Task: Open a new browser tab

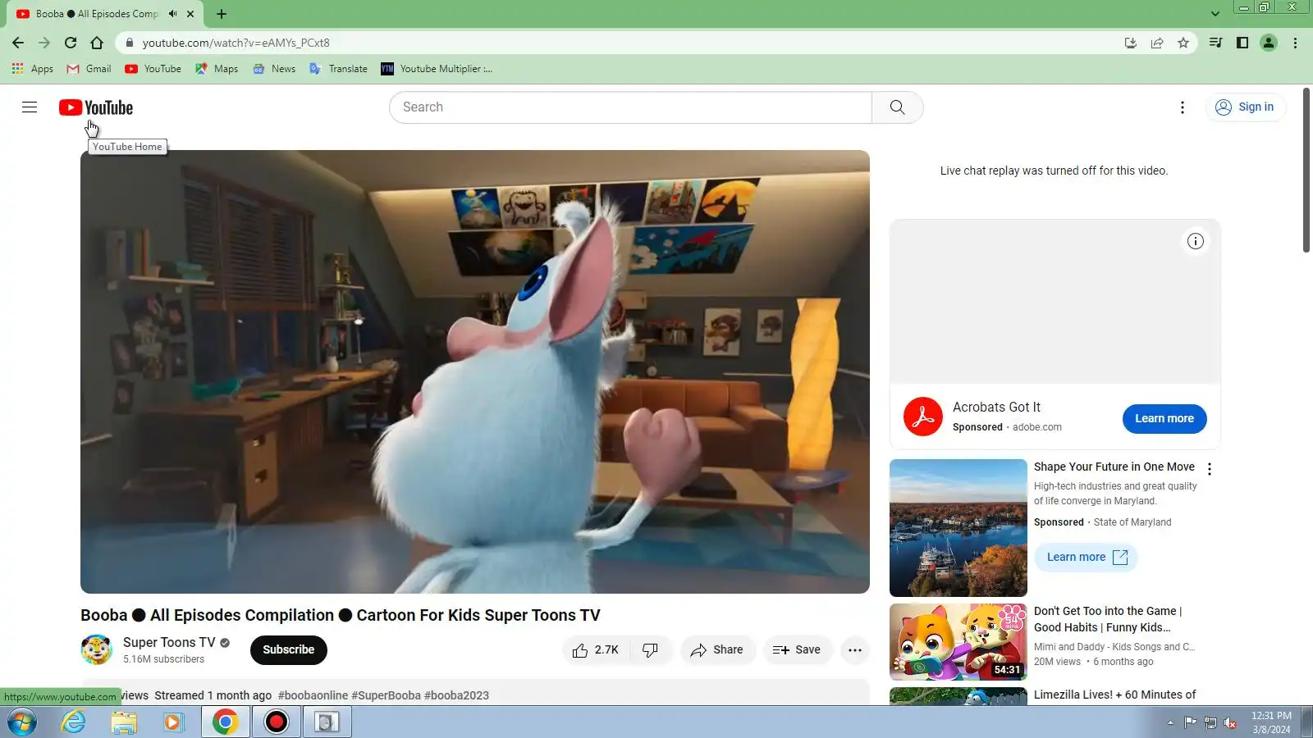Action: 222,14
